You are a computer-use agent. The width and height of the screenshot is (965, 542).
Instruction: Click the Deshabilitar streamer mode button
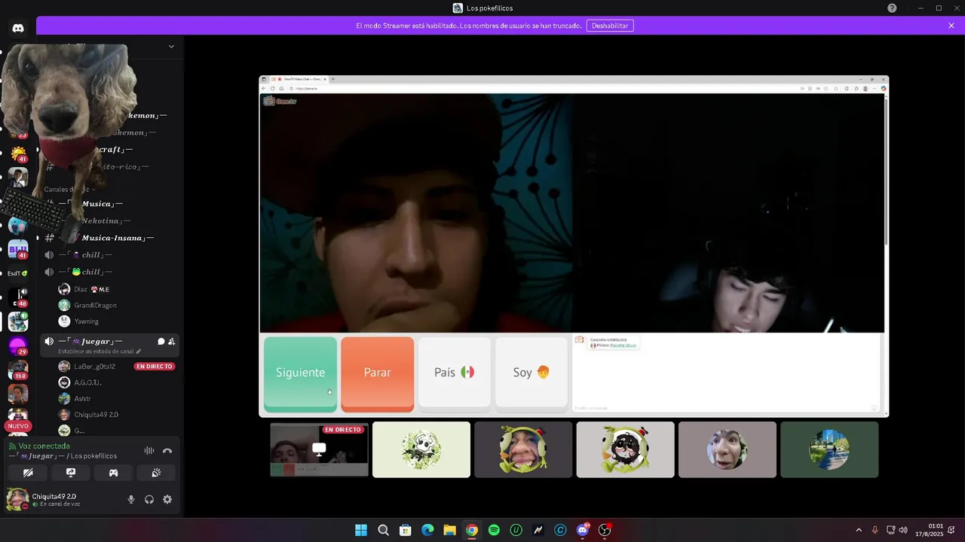610,26
